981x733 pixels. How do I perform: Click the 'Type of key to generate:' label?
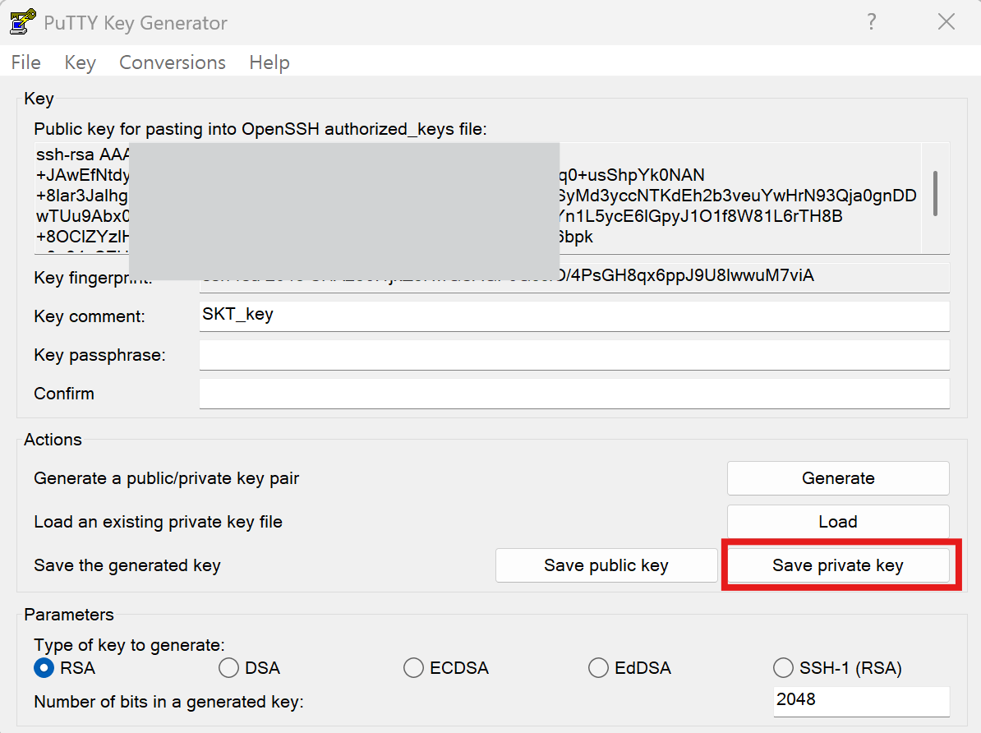[129, 645]
